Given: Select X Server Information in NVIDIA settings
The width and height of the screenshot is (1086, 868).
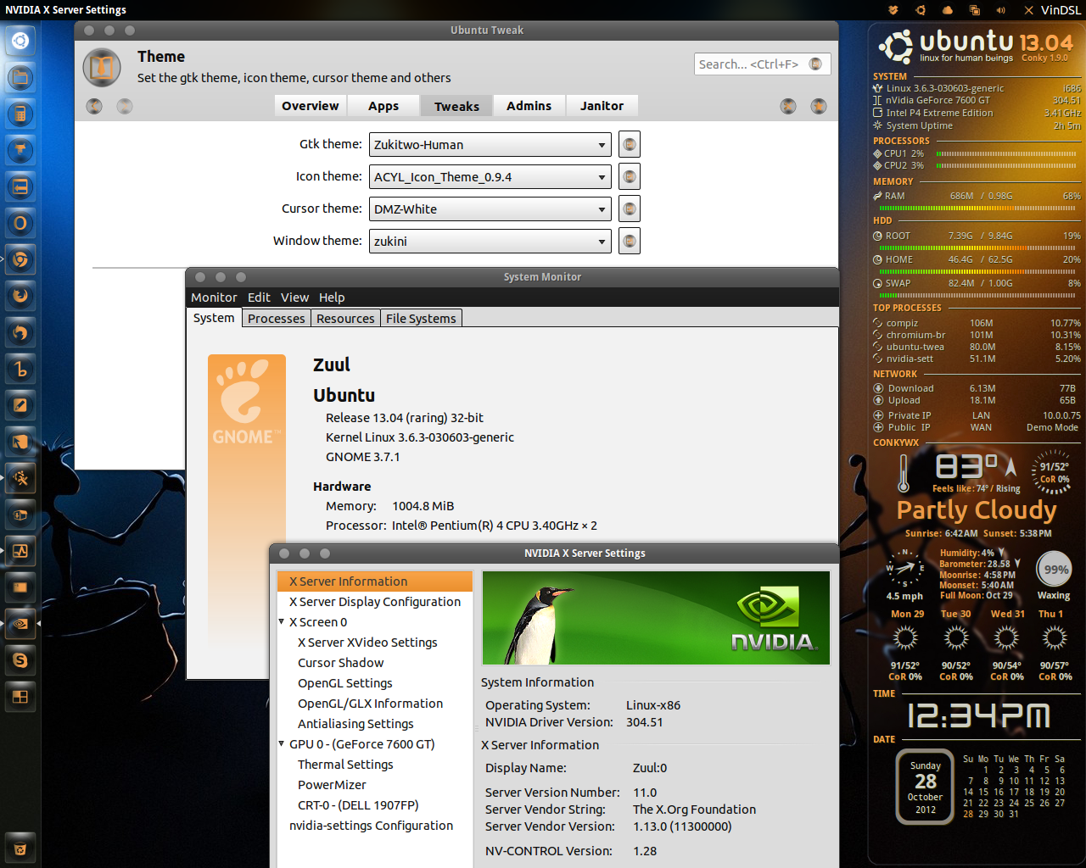Looking at the screenshot, I should [x=375, y=581].
